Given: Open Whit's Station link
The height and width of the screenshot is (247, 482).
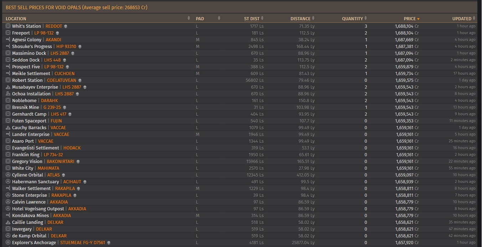Looking at the screenshot, I should (x=26, y=26).
